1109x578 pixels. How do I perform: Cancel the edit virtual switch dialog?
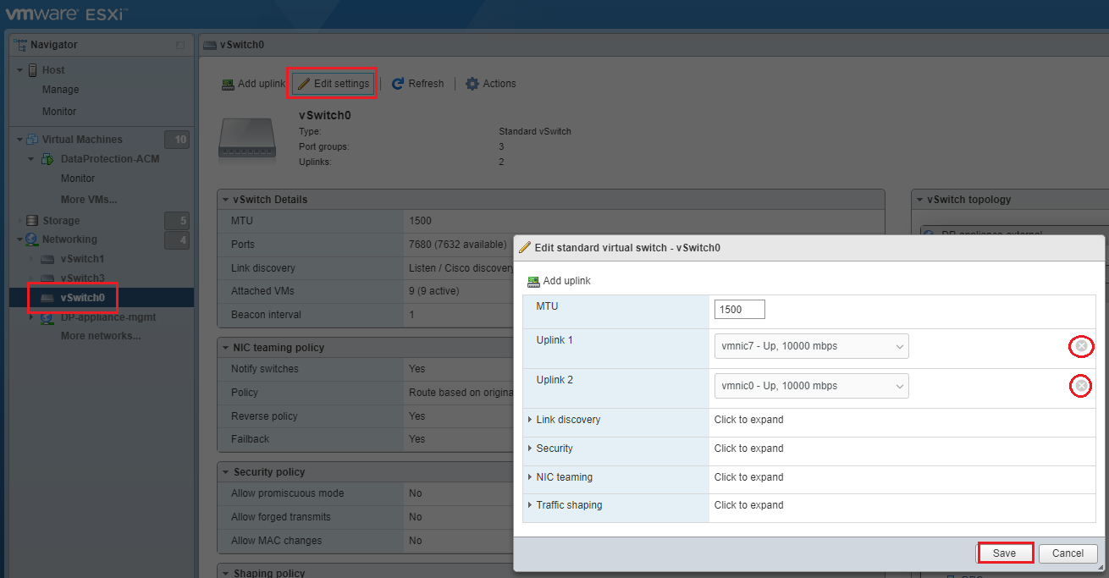(1068, 553)
